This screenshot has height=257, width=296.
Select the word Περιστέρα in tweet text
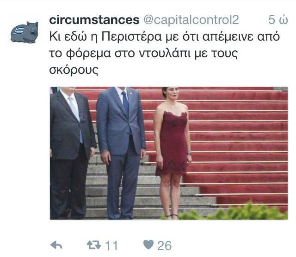(131, 36)
